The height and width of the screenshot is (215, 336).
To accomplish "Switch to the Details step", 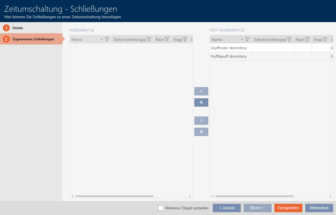I will tap(18, 28).
